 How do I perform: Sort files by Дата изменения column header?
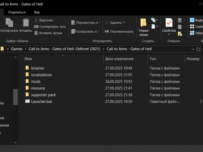pyautogui.click(x=119, y=59)
